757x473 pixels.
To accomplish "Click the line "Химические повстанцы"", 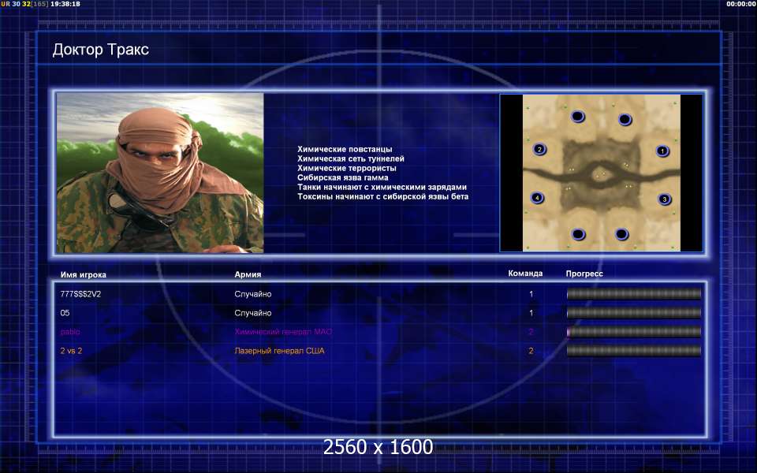I will pyautogui.click(x=345, y=149).
